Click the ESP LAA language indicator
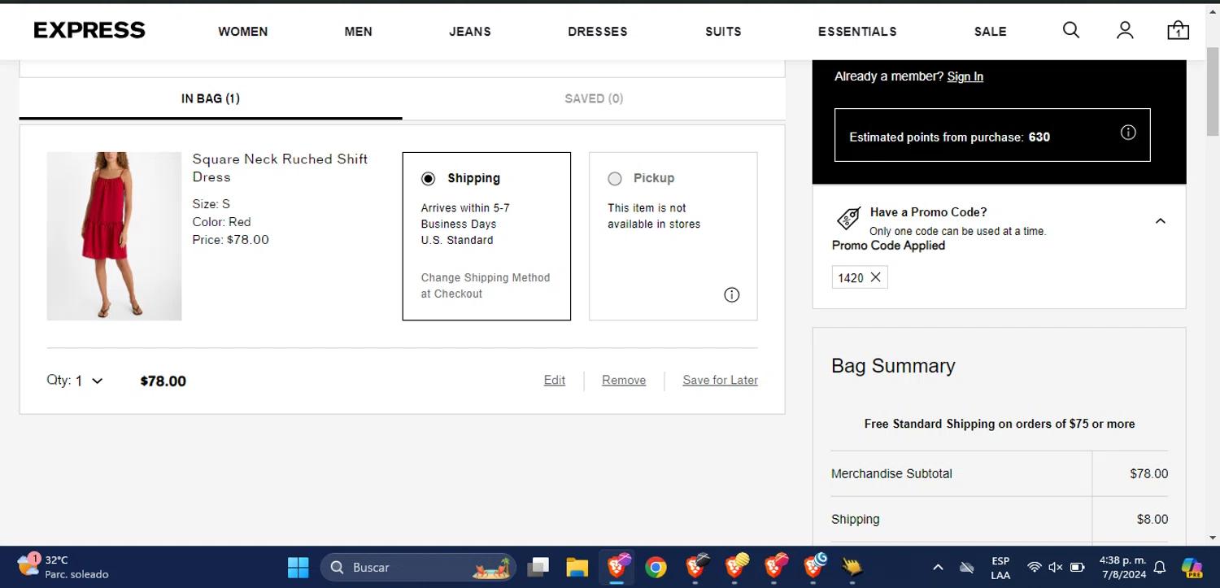This screenshot has width=1220, height=588. (1000, 568)
